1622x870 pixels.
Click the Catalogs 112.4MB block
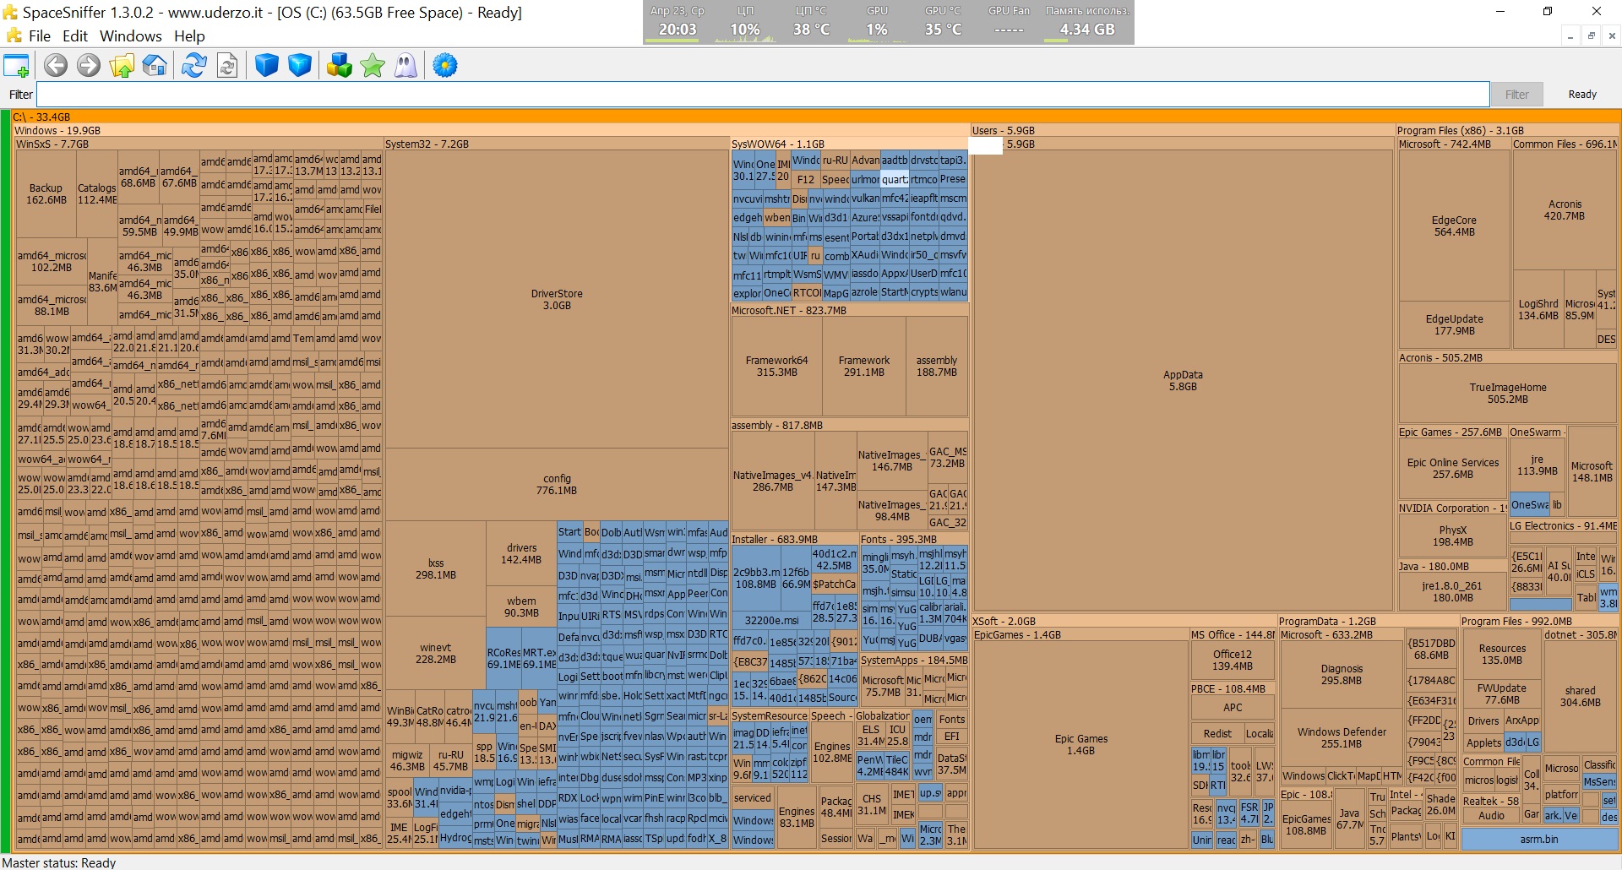(x=97, y=194)
